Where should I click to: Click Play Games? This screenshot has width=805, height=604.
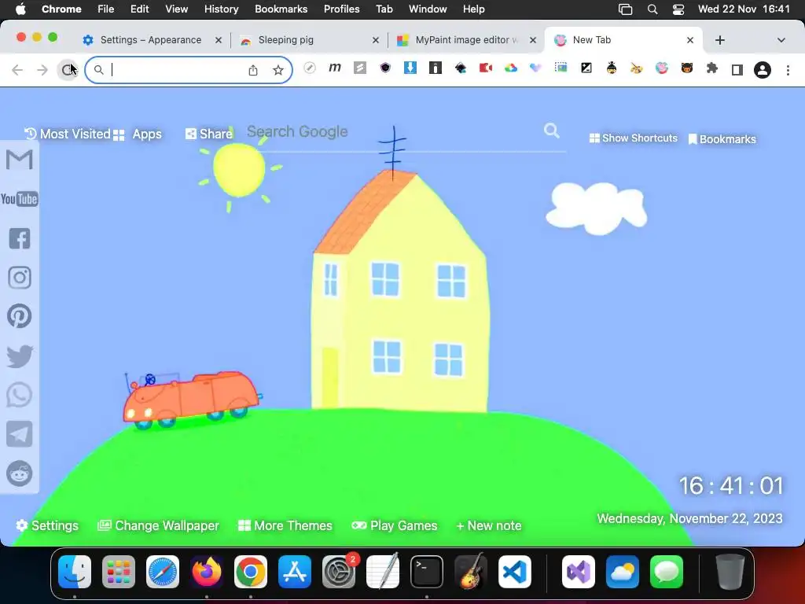point(395,525)
